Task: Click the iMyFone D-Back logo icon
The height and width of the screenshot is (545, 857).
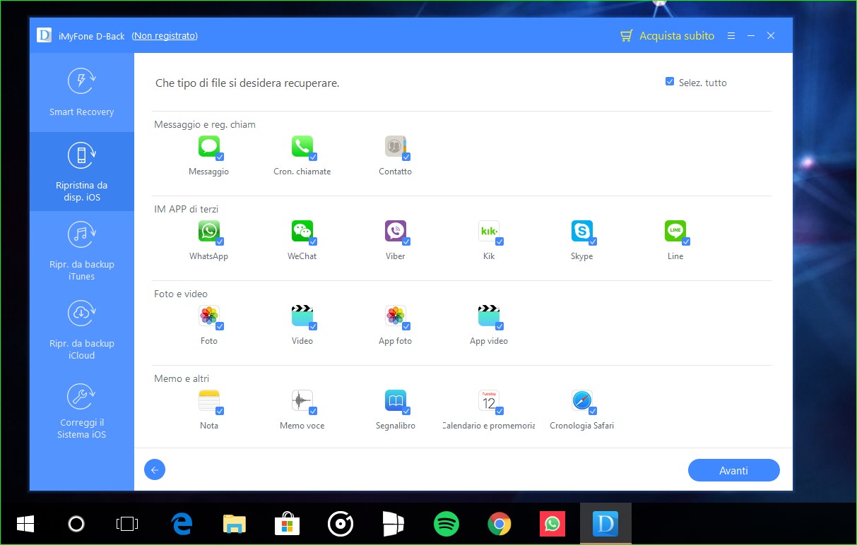Action: (45, 35)
